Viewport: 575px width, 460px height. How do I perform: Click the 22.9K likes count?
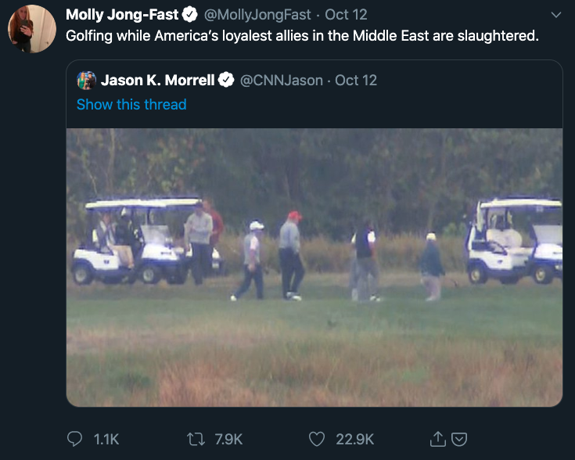click(x=354, y=439)
